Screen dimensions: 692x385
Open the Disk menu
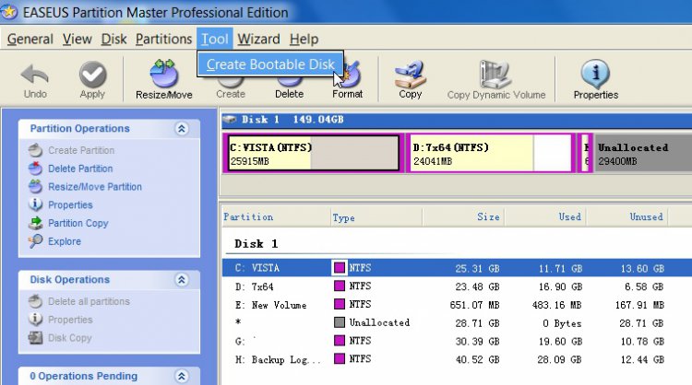pyautogui.click(x=113, y=40)
